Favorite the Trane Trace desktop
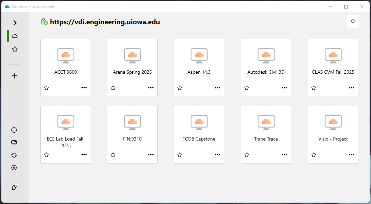The height and width of the screenshot is (204, 371). [247, 155]
